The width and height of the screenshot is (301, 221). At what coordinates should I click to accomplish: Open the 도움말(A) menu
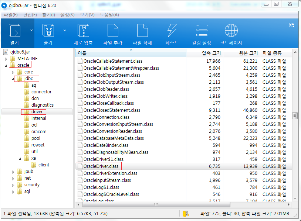point(109,15)
